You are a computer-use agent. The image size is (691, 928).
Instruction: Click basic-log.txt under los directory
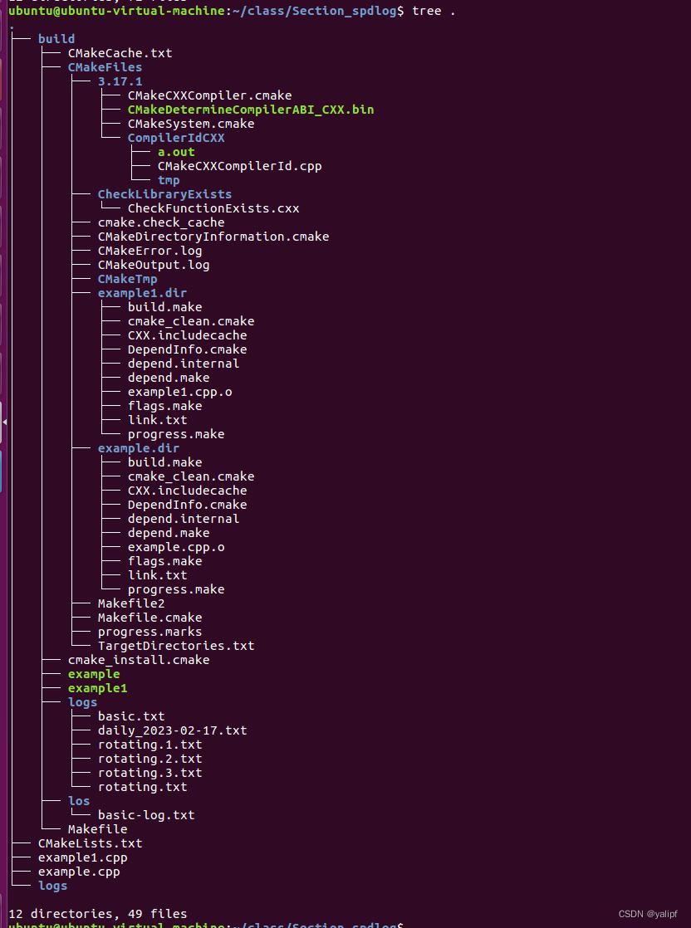[x=146, y=815]
